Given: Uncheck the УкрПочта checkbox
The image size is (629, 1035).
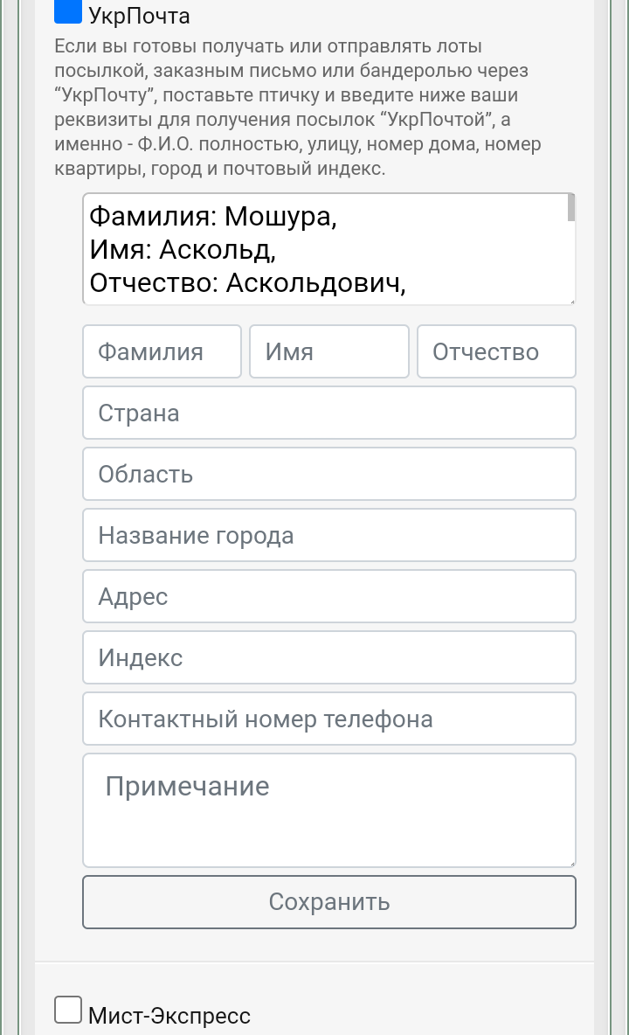Looking at the screenshot, I should 68,11.
